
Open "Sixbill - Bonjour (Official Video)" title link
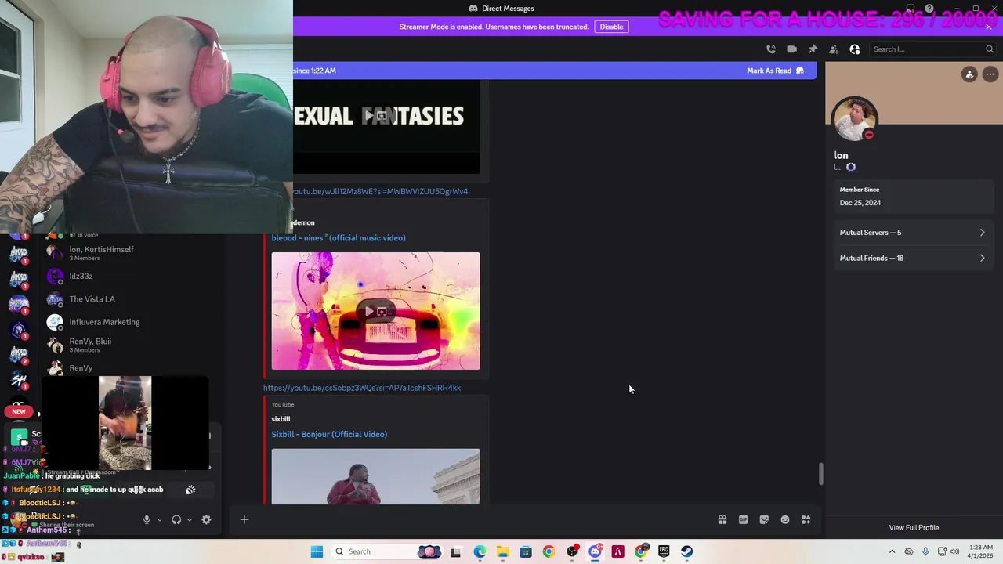[329, 434]
